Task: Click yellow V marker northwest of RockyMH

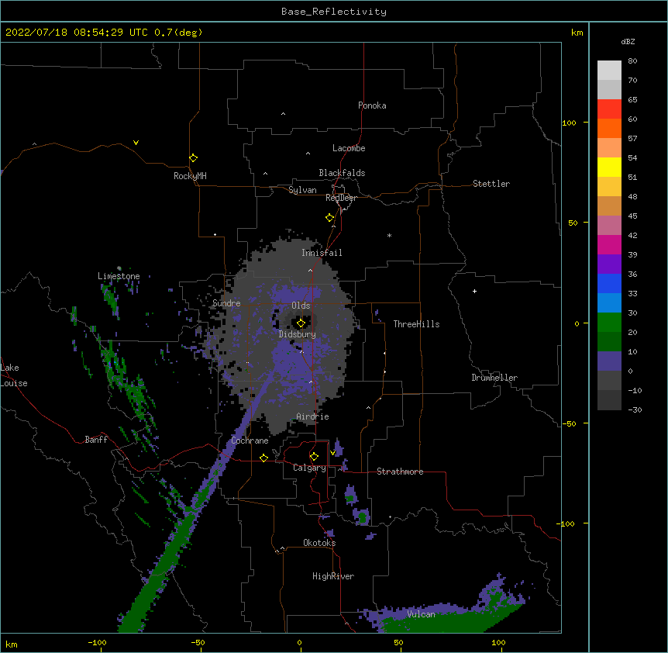Action: pyautogui.click(x=136, y=143)
